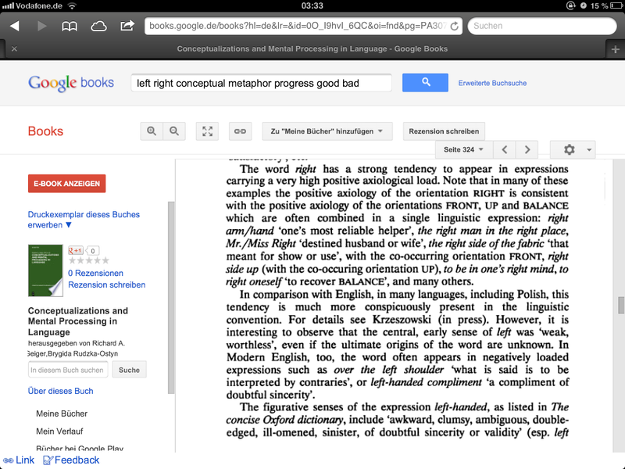The image size is (625, 469).
Task: Go to the next page arrow
Action: 527,149
